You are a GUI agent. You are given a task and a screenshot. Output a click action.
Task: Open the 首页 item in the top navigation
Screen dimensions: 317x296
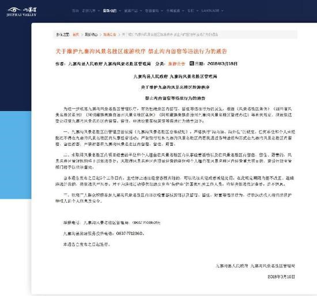pos(76,11)
